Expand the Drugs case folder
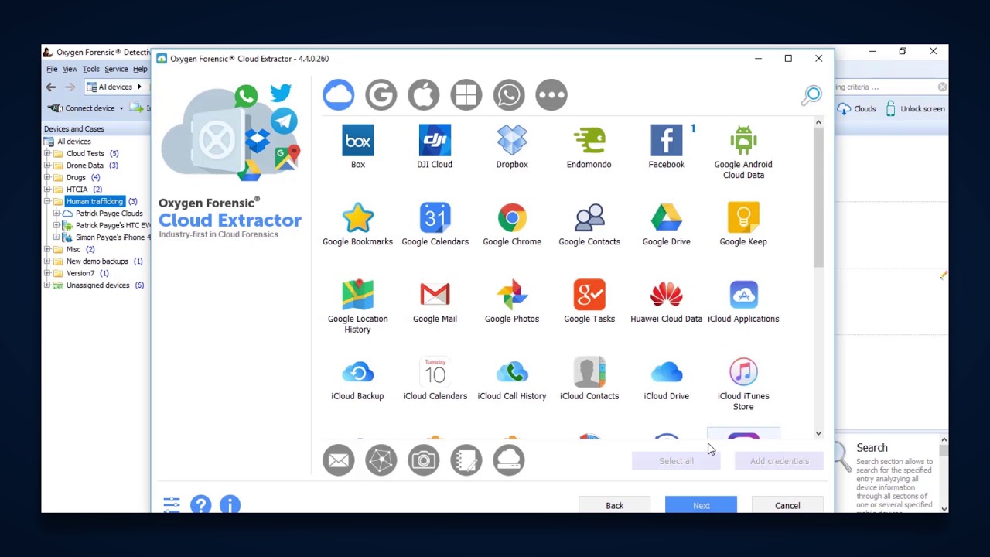 [47, 177]
